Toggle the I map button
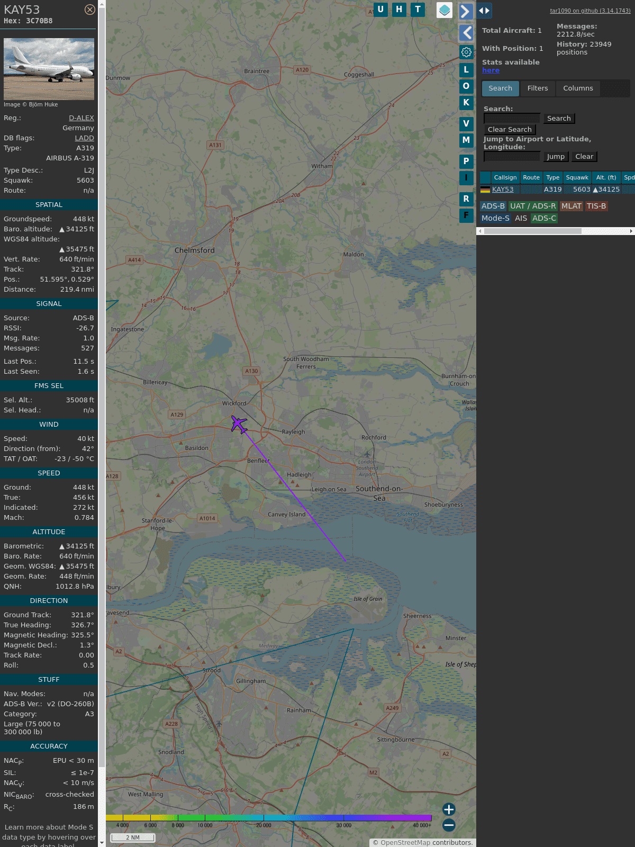This screenshot has width=635, height=847. pos(466,178)
